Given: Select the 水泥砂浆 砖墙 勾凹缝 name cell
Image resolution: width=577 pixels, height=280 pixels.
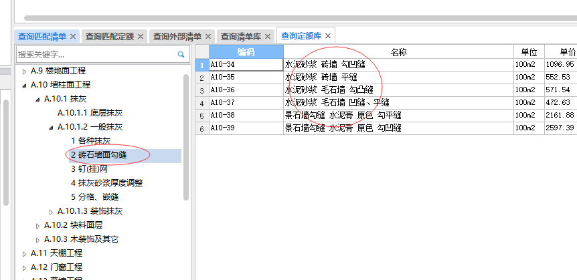Looking at the screenshot, I should pos(398,65).
